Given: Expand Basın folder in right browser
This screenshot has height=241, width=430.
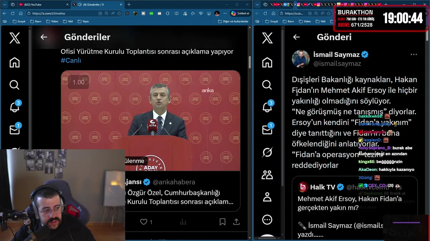Looking at the screenshot, I should pos(288,21).
